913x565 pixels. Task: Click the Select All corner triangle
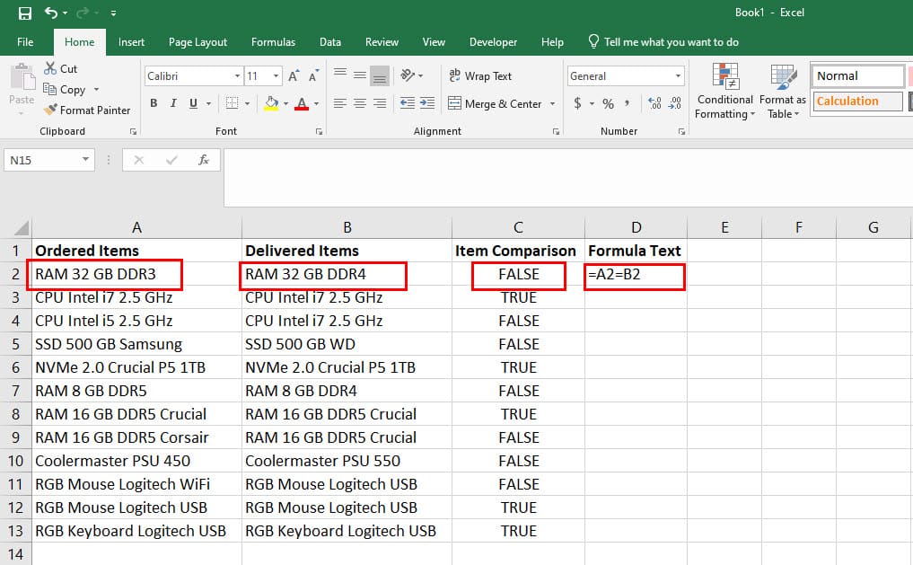click(x=21, y=227)
